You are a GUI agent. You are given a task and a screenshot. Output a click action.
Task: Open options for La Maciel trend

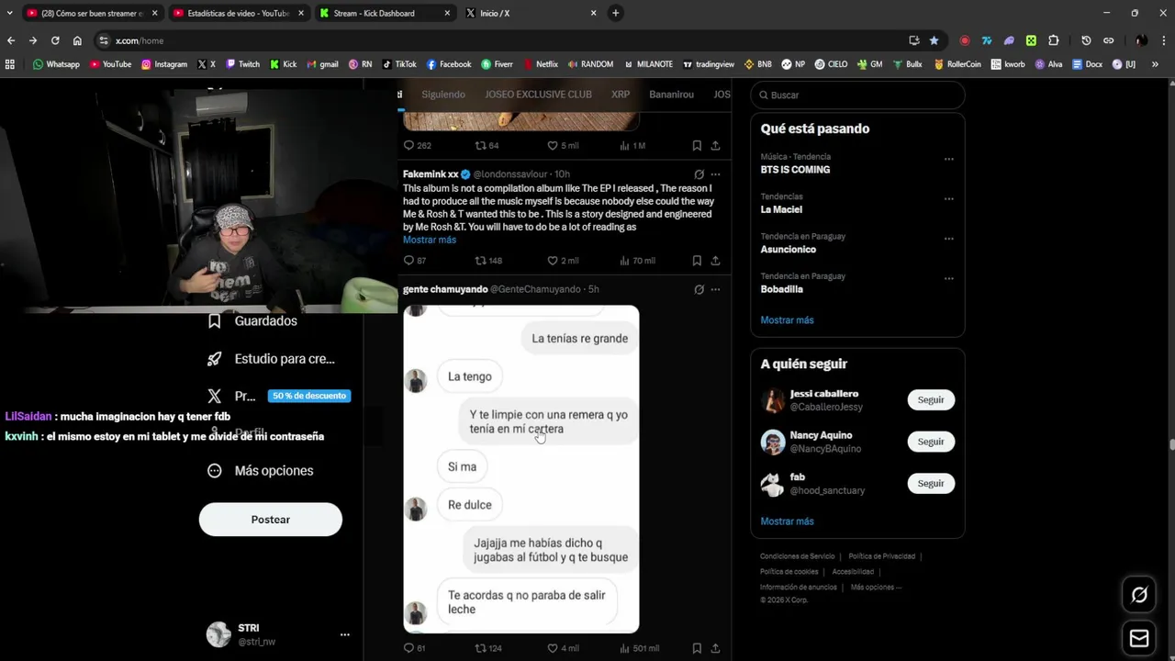point(949,198)
